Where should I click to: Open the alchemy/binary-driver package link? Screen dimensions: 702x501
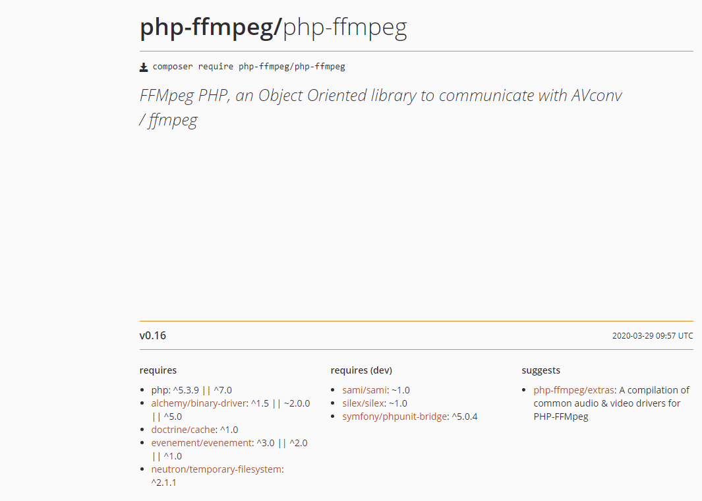199,403
